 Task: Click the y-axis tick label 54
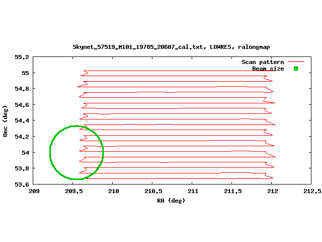click(26, 153)
